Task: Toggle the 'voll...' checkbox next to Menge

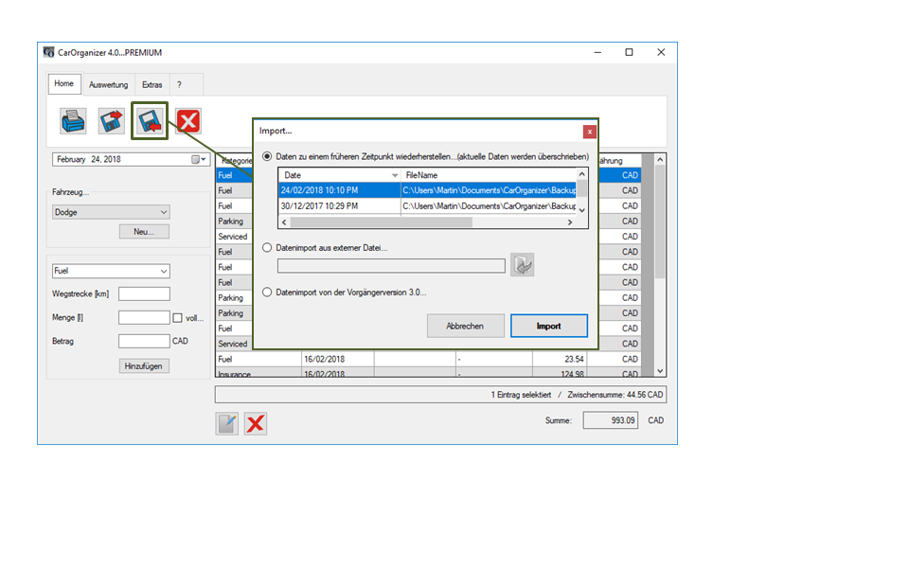Action: (177, 318)
